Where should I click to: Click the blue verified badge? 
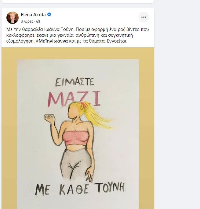coord(49,14)
